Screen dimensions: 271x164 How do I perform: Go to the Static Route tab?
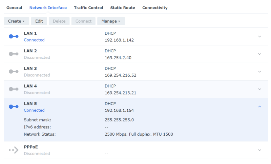pyautogui.click(x=123, y=8)
